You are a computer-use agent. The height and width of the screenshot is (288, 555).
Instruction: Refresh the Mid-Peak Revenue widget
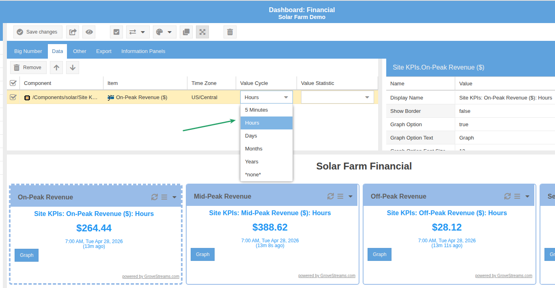pos(331,196)
